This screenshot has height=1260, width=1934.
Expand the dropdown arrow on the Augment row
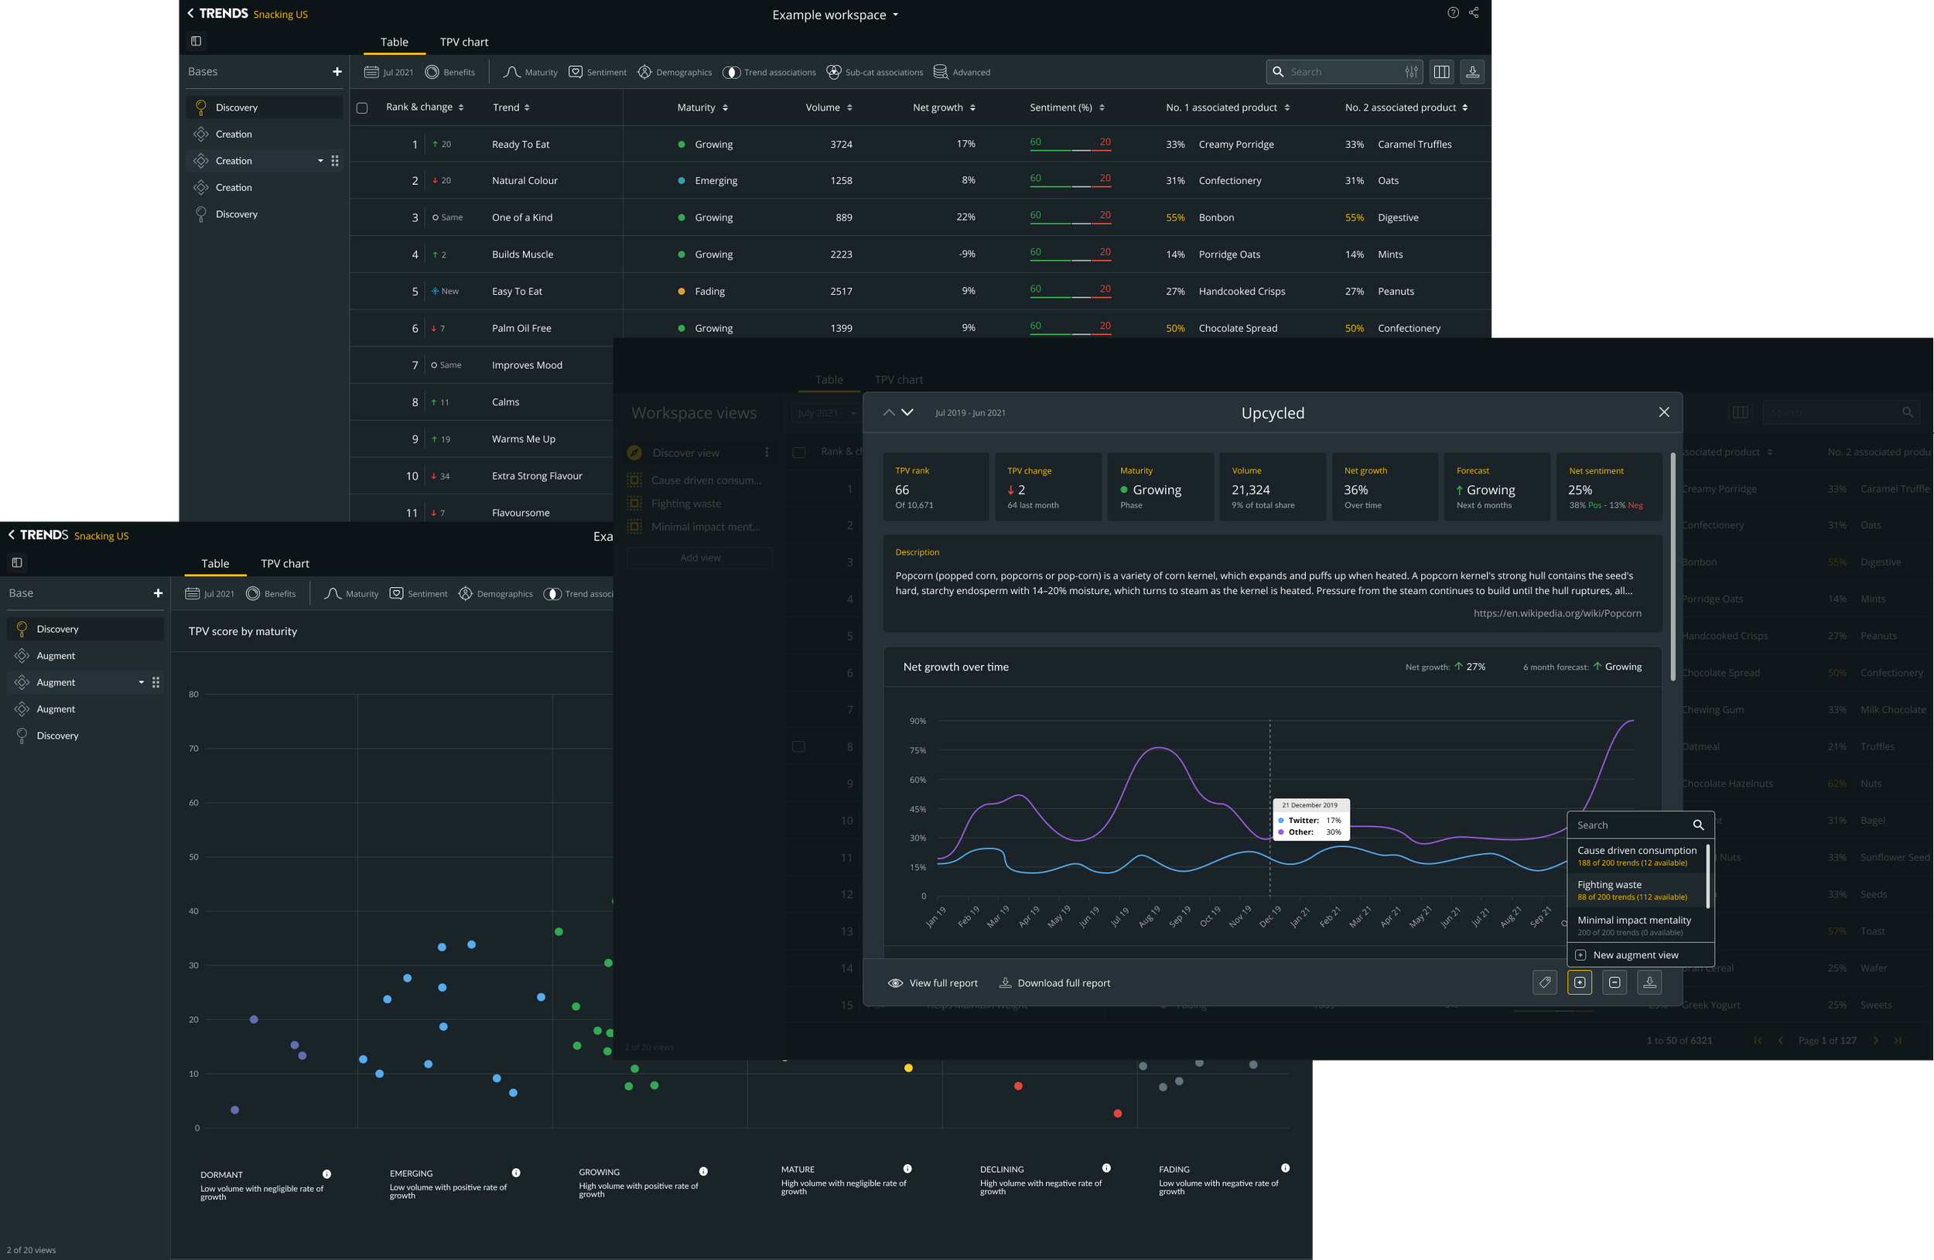point(142,682)
